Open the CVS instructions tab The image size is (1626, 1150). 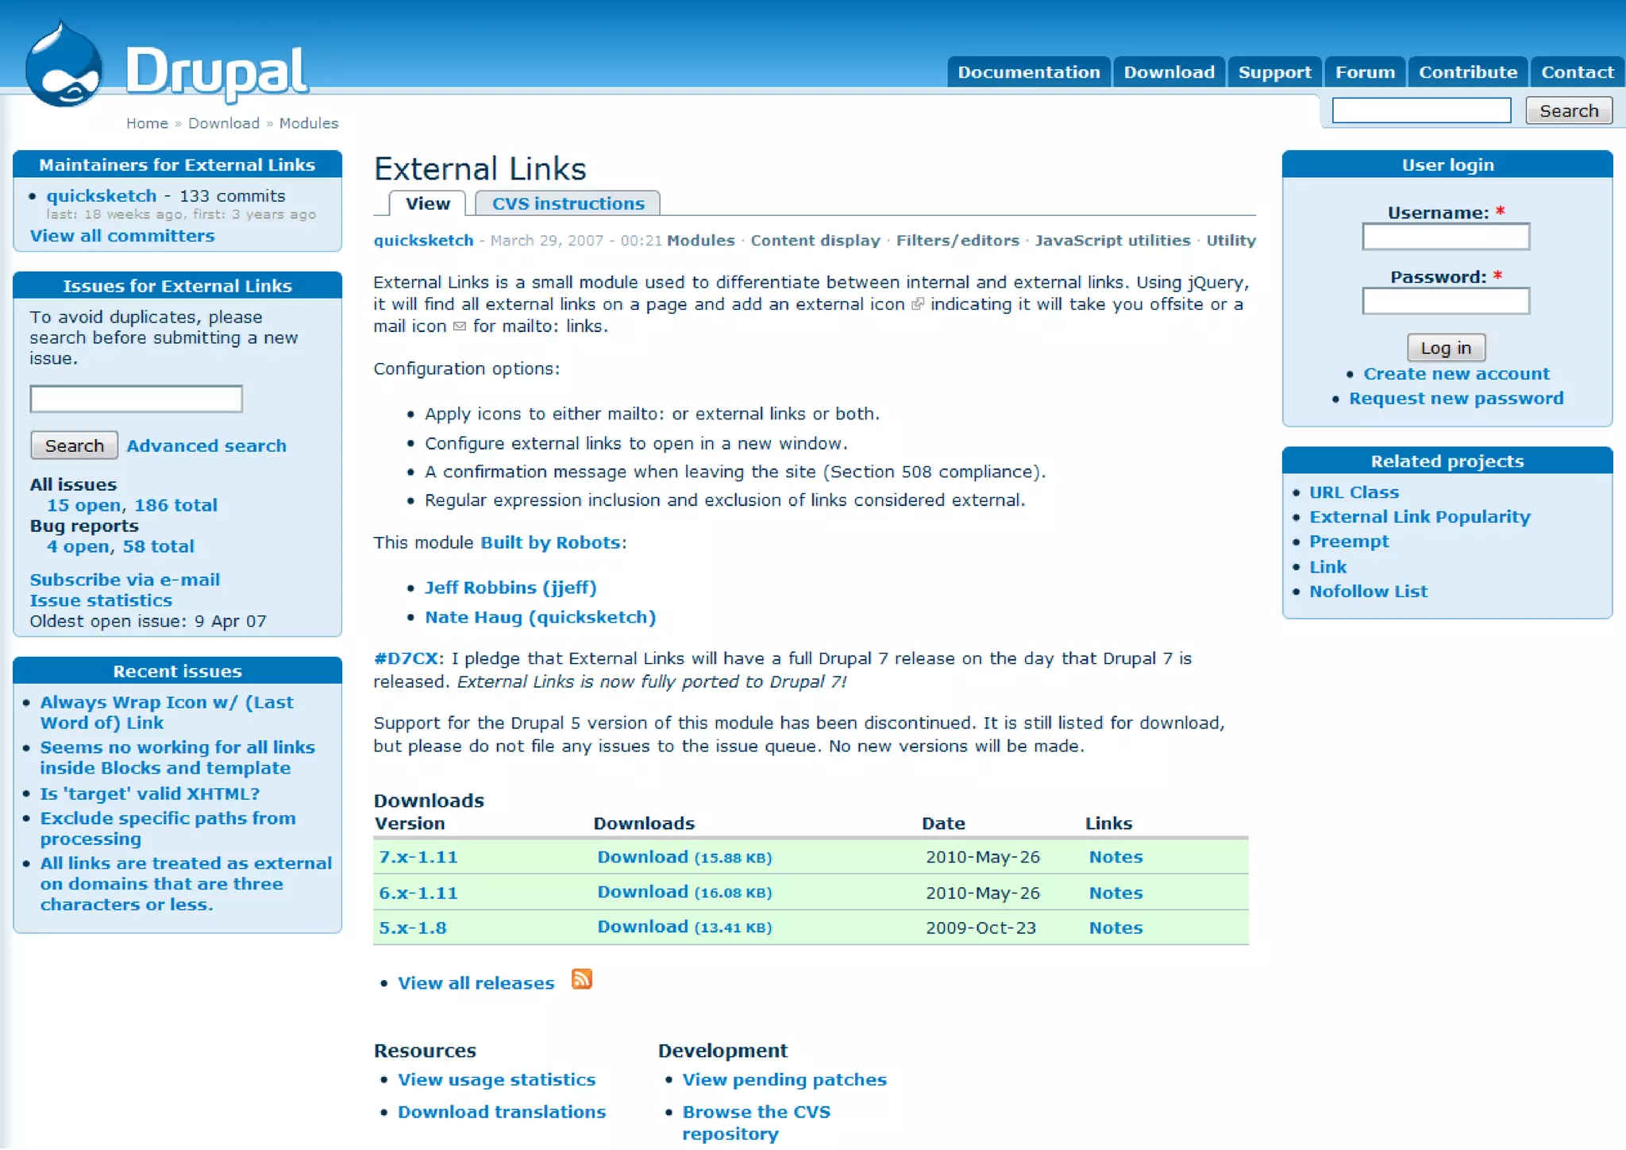(x=568, y=203)
